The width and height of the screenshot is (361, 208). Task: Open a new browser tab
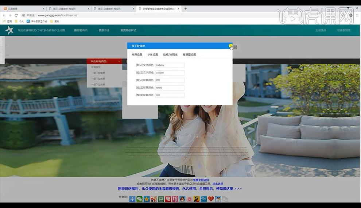pos(186,9)
